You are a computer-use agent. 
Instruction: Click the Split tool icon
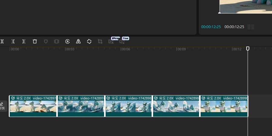click(x=2, y=41)
